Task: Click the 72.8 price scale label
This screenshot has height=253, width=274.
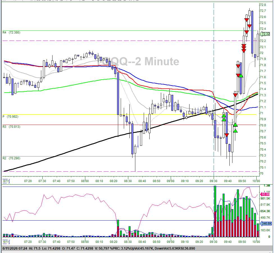Action: pos(263,5)
